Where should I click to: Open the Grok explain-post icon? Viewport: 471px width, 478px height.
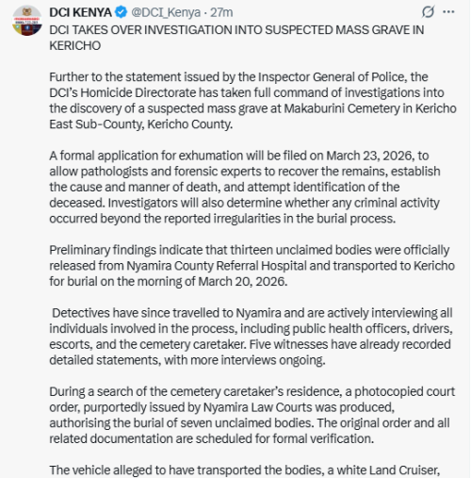pos(428,12)
